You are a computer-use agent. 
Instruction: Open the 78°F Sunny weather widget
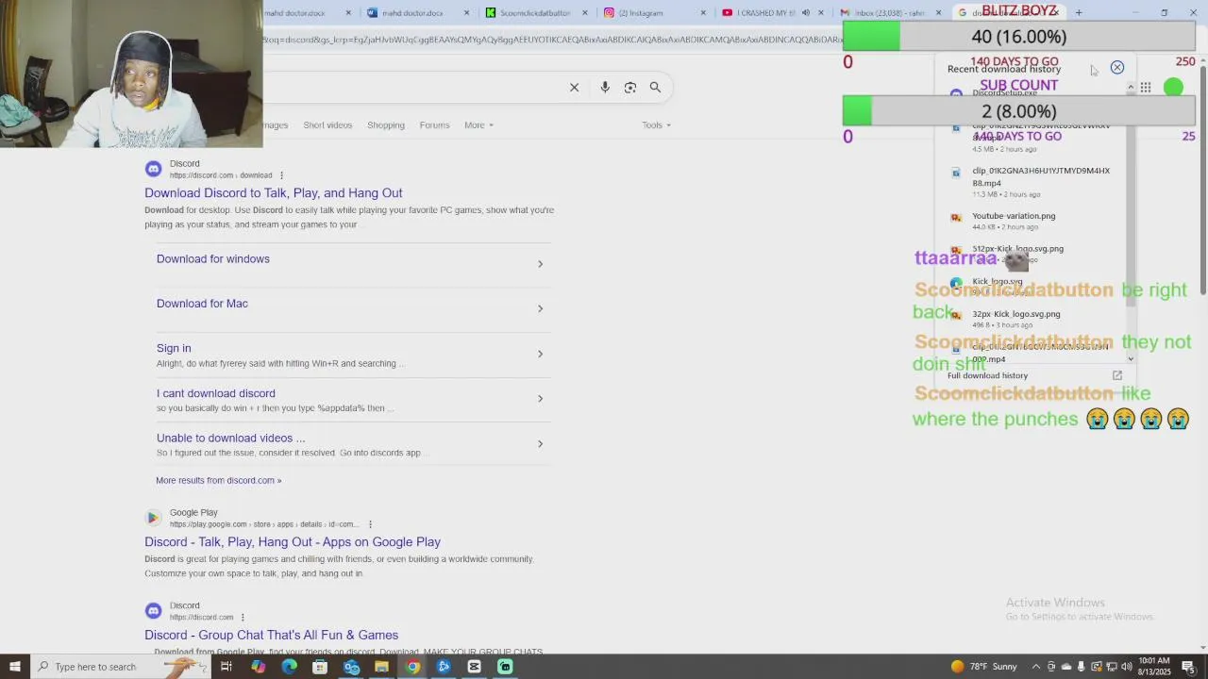[x=984, y=667]
